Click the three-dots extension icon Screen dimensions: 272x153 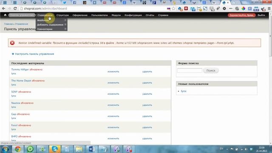[231, 8]
